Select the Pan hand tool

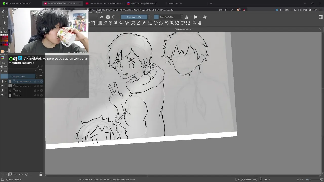coord(200,23)
